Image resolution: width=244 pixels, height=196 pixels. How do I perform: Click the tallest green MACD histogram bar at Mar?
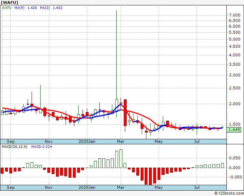[121, 159]
